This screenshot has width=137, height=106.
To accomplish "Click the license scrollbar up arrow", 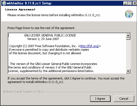I will (128, 35).
